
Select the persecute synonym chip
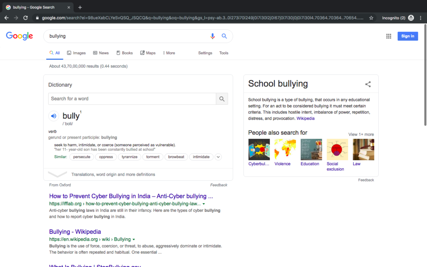tap(82, 157)
